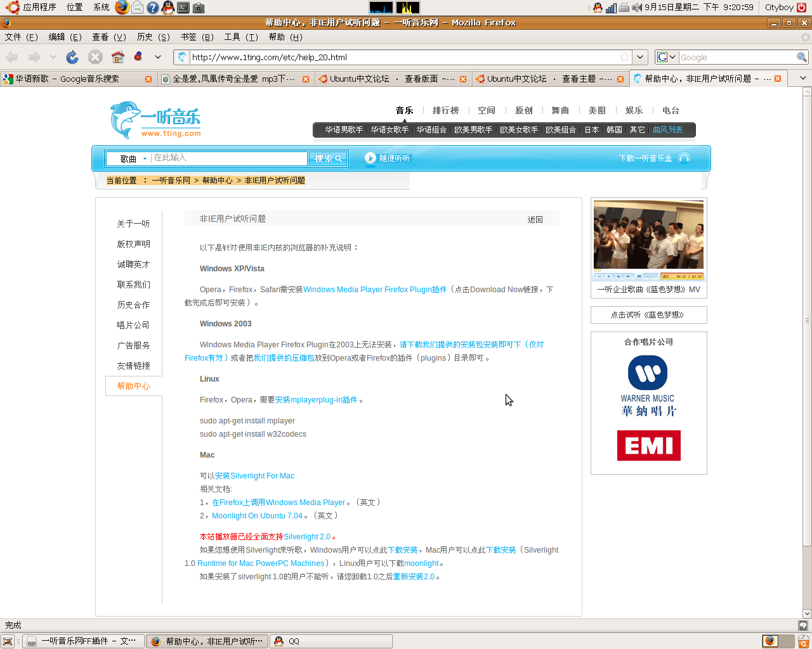Click the Firefox back arrow button

tap(11, 57)
